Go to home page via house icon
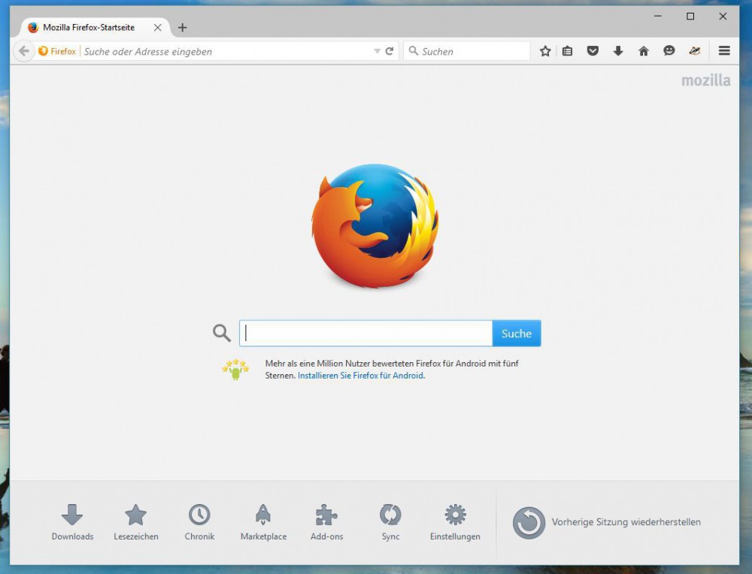The width and height of the screenshot is (752, 574). pos(644,51)
